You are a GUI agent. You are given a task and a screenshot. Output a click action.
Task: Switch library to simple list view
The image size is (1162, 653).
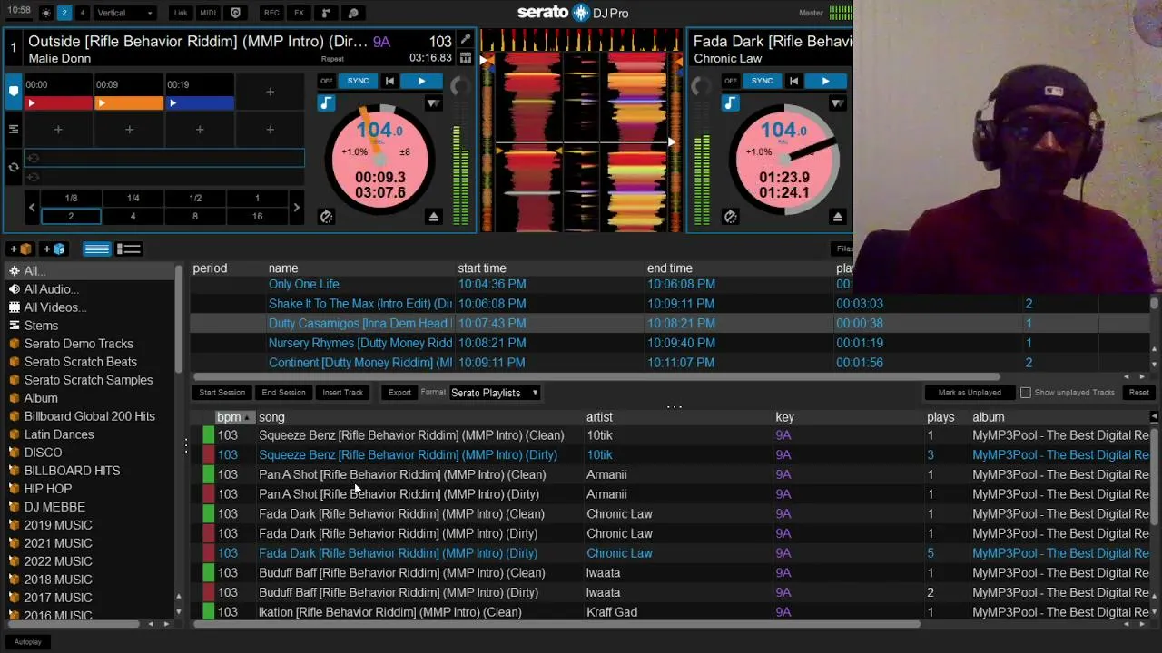coord(97,249)
